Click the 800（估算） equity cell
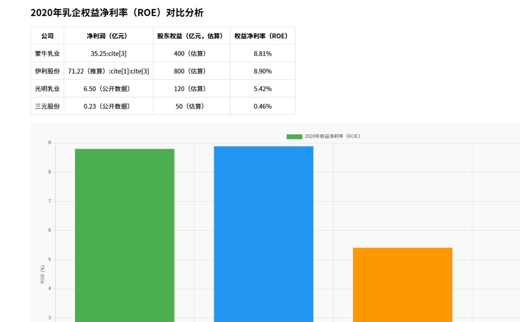 (192, 71)
